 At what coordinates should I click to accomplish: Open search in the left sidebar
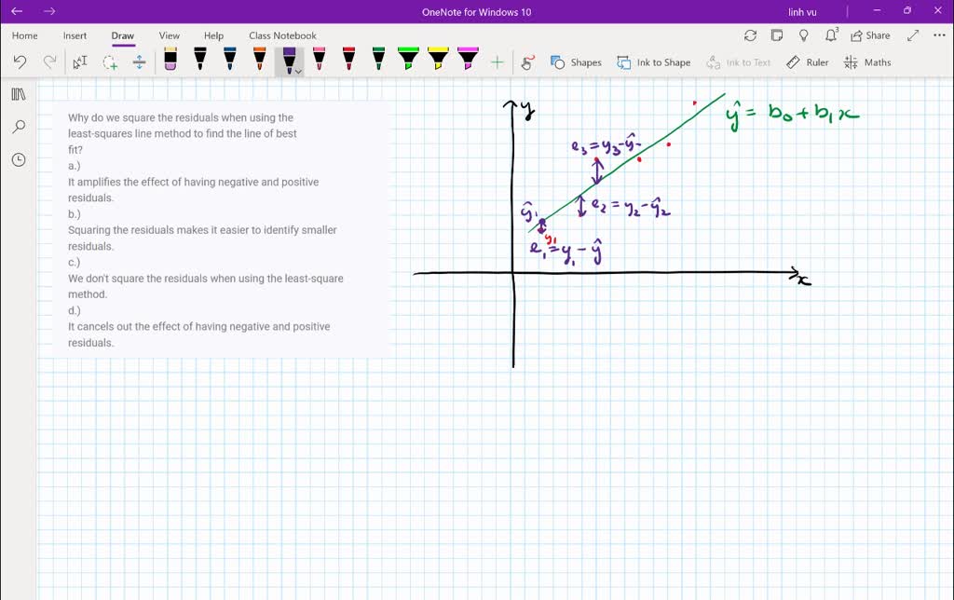tap(19, 126)
